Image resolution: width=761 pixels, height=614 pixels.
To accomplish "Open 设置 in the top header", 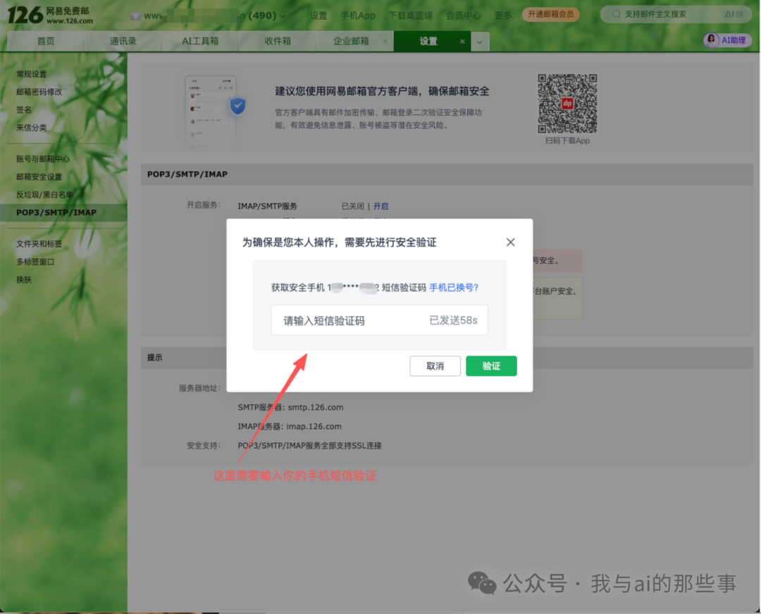I will (318, 15).
